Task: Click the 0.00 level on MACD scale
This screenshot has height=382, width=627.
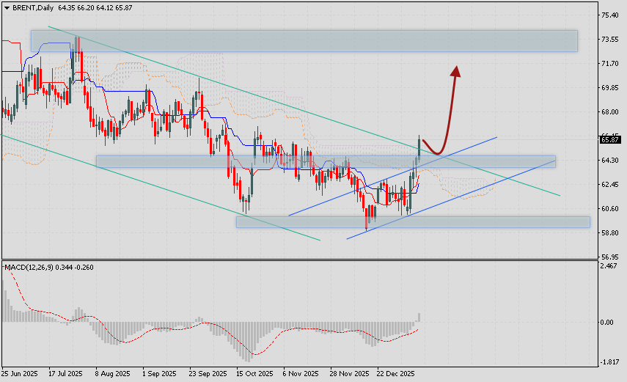Action: point(607,322)
